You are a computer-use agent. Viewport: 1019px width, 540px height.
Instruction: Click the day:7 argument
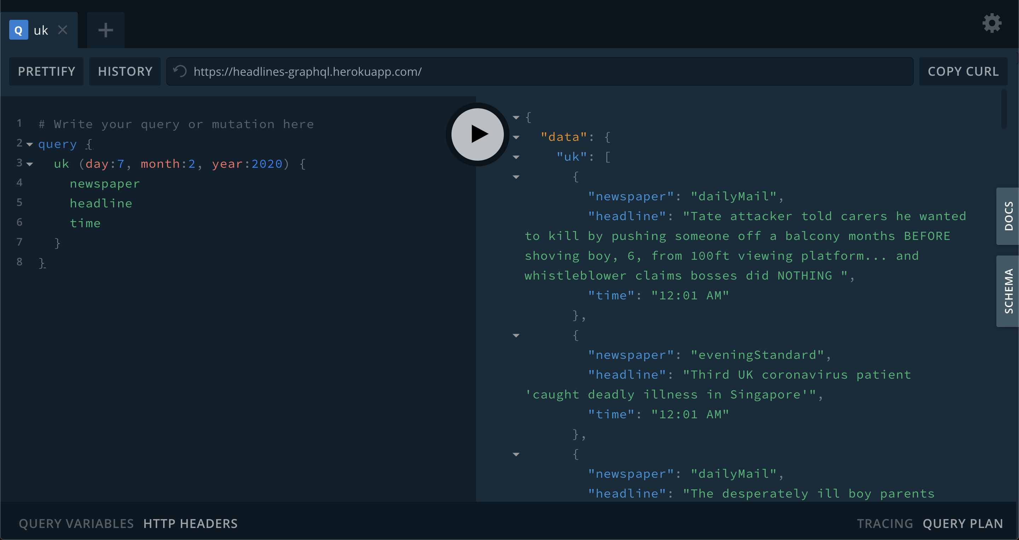tap(105, 164)
